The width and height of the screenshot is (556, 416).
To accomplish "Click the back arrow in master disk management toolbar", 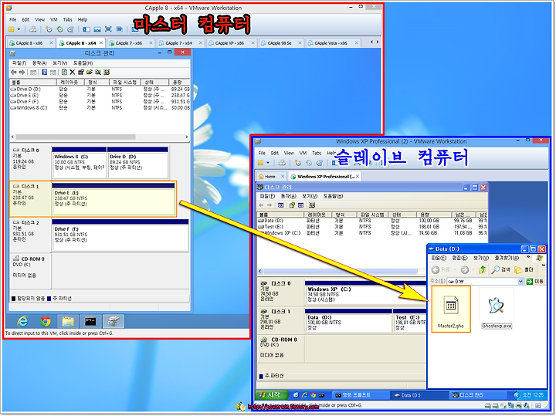I will click(x=13, y=73).
